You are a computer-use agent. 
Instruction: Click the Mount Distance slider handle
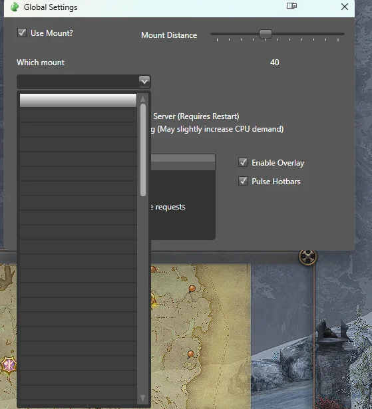266,34
